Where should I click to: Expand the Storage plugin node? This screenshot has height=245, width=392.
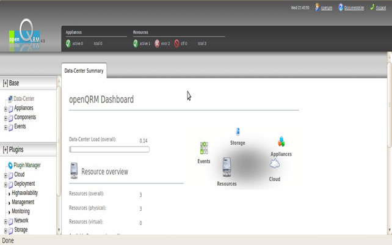(5, 231)
